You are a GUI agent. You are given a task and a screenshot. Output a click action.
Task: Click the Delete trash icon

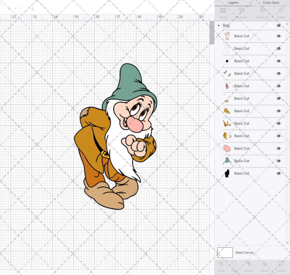tap(281, 10)
